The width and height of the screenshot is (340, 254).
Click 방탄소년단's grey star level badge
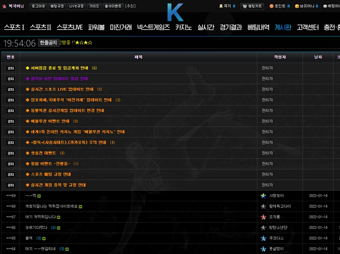point(263,228)
